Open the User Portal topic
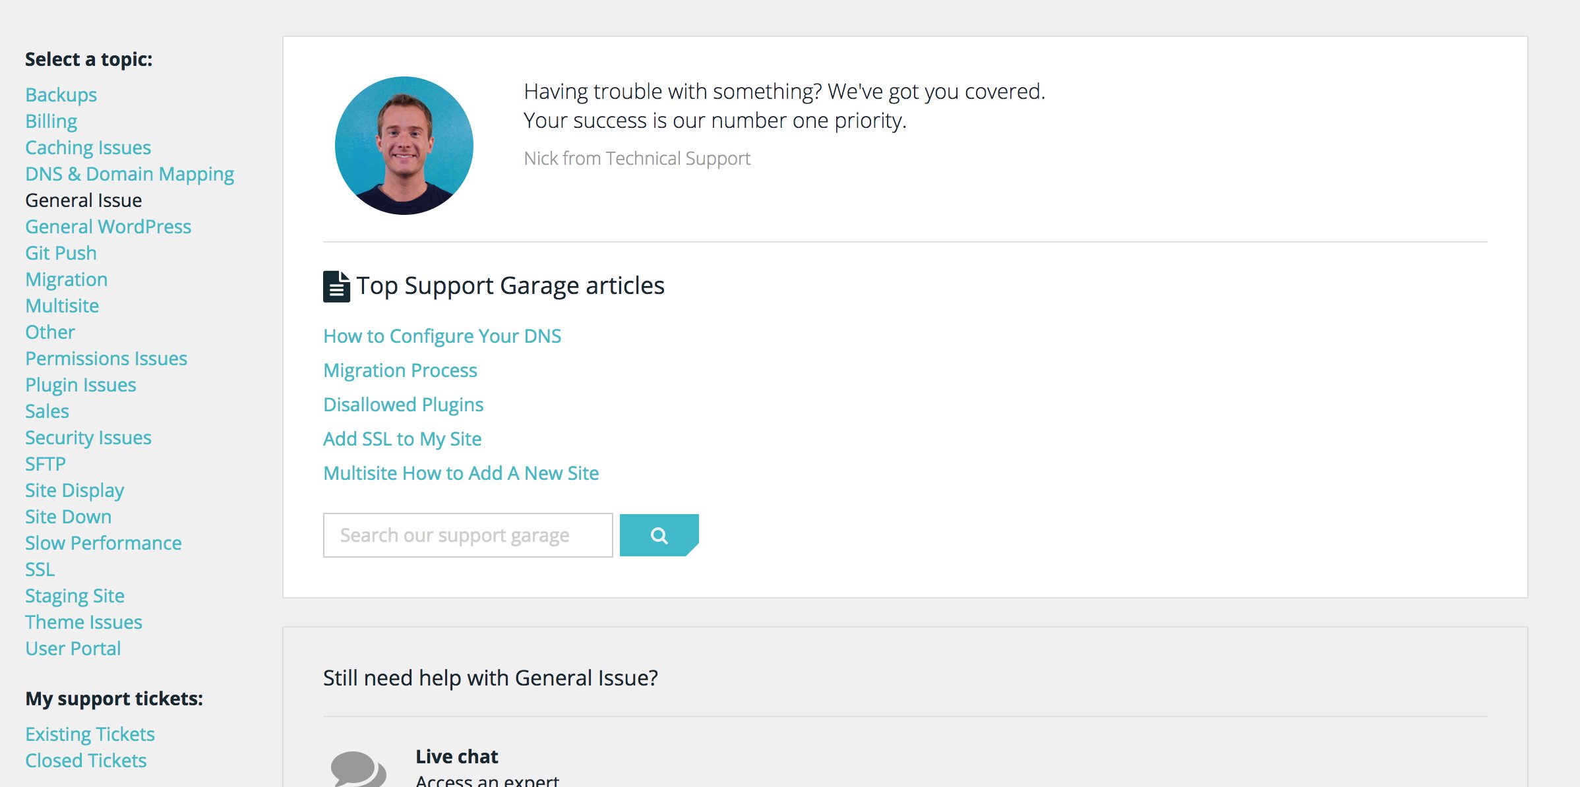 point(73,649)
